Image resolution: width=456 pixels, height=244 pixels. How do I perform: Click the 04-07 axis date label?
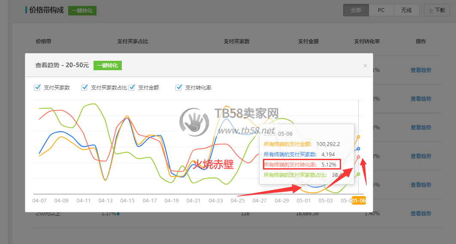[39, 201]
